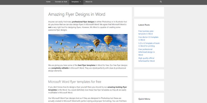Click 'Microsoft Word flyer templates for free' heading
Image resolution: width=207 pixels, height=103 pixels.
[75, 82]
